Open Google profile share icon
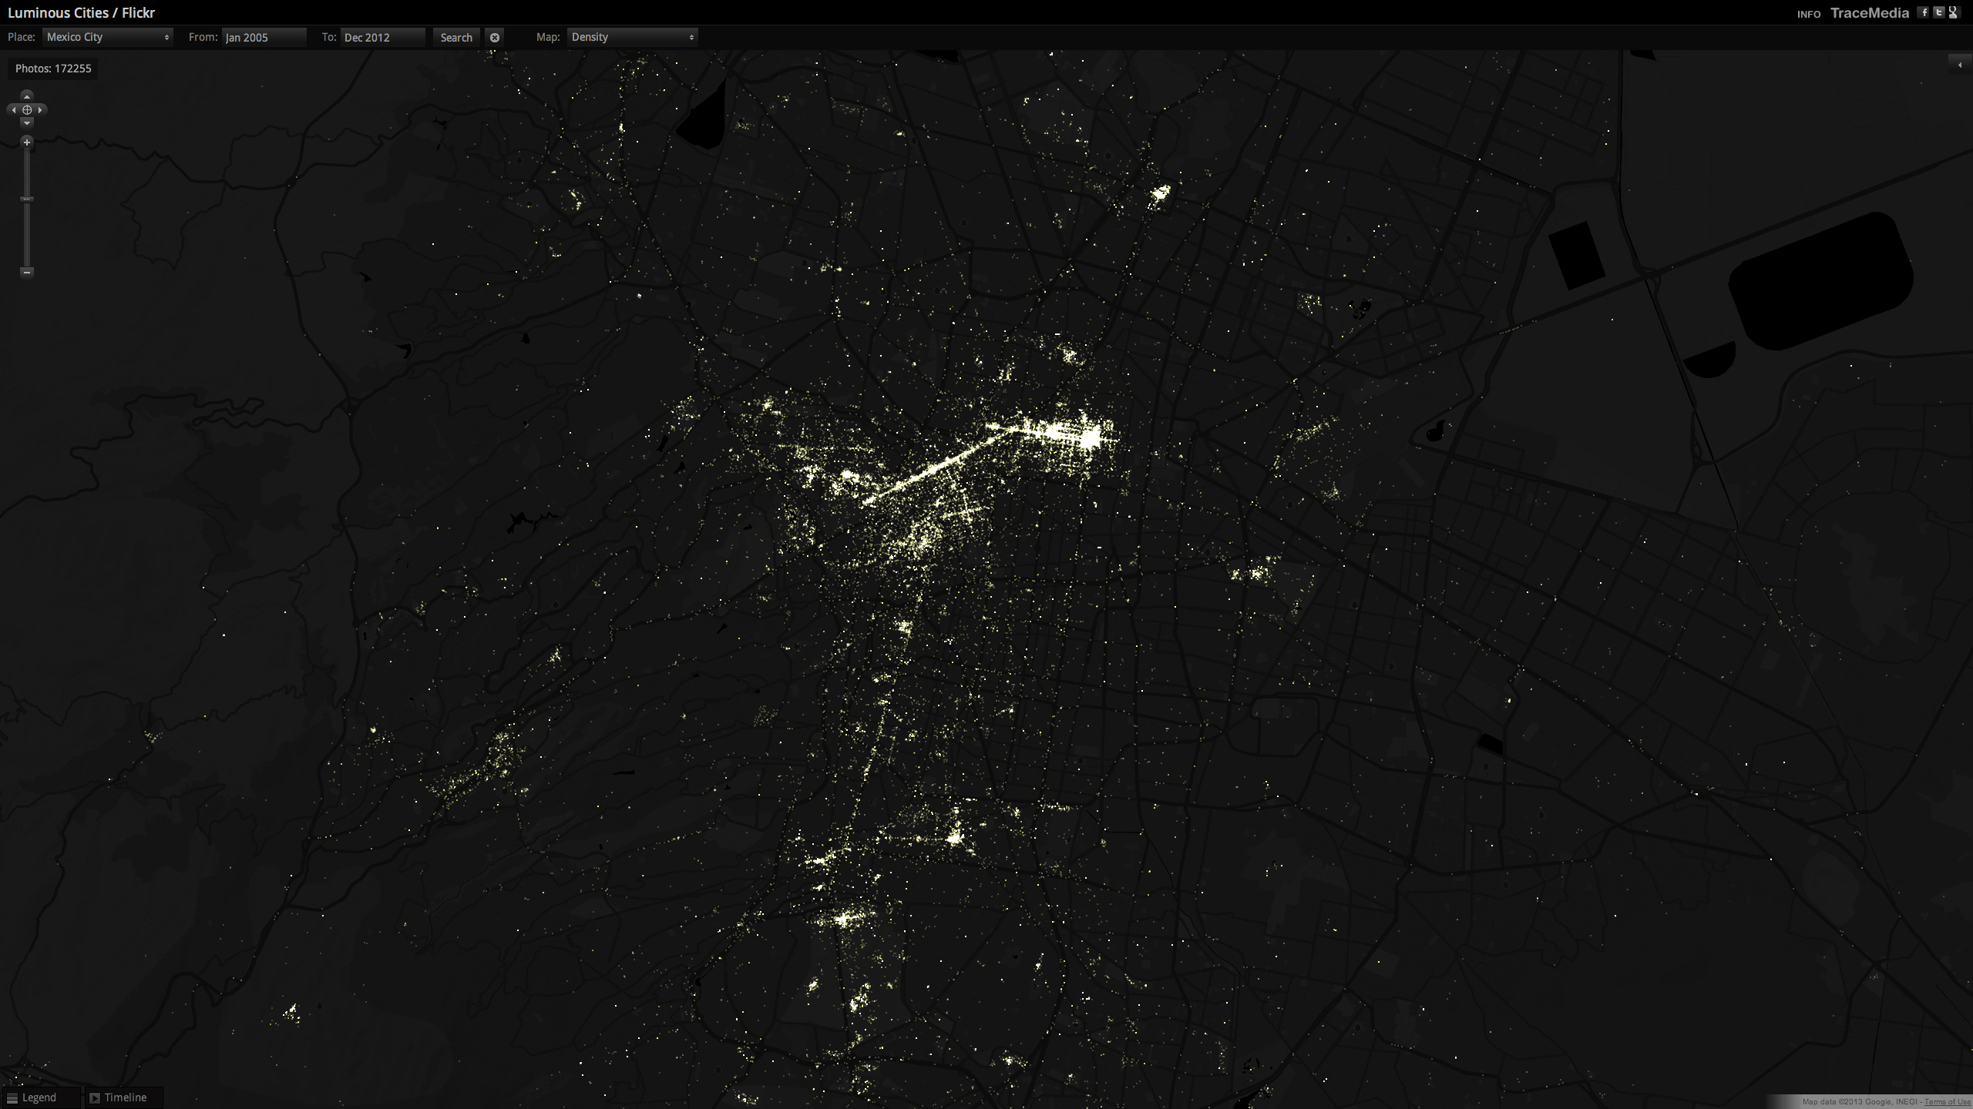This screenshot has height=1109, width=1973. [1954, 12]
